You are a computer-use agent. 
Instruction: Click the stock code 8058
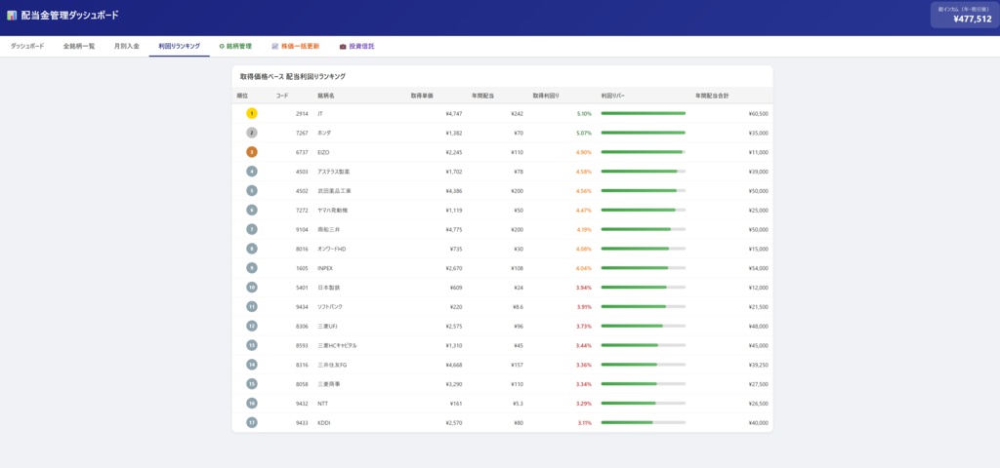pos(302,384)
